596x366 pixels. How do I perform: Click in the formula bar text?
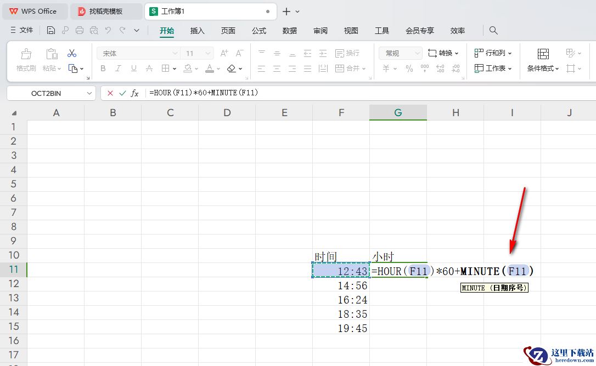(x=204, y=93)
